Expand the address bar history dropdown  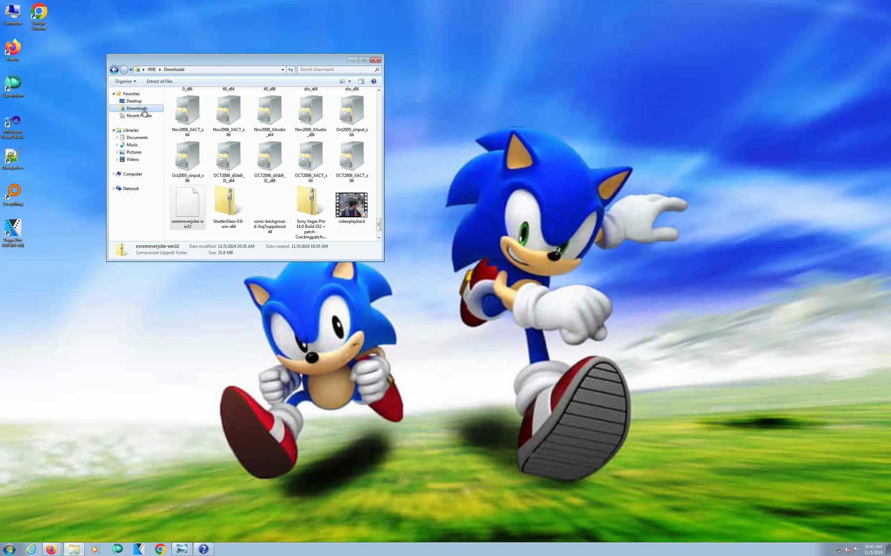282,69
